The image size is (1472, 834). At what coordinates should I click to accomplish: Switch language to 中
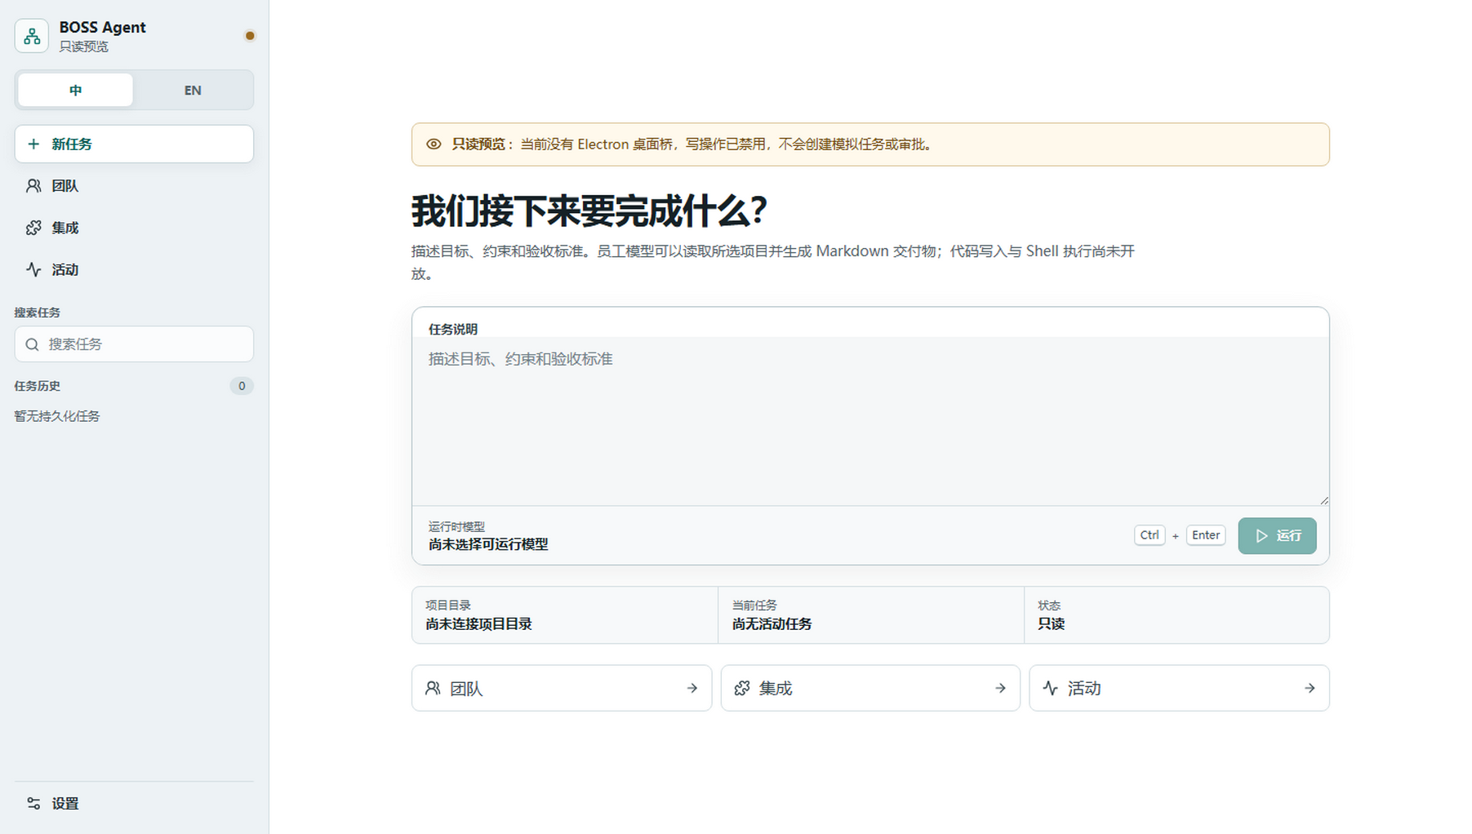point(75,90)
